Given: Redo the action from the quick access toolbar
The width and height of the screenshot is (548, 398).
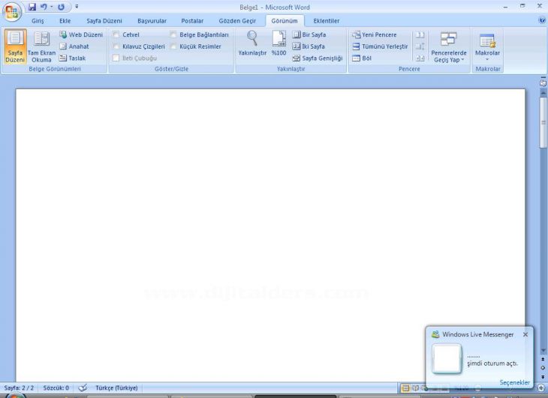Looking at the screenshot, I should (61, 7).
